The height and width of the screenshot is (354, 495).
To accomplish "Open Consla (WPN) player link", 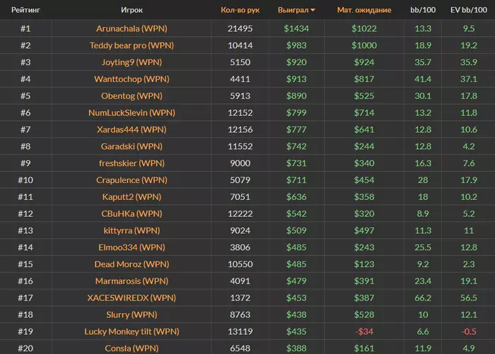I will coord(132,348).
